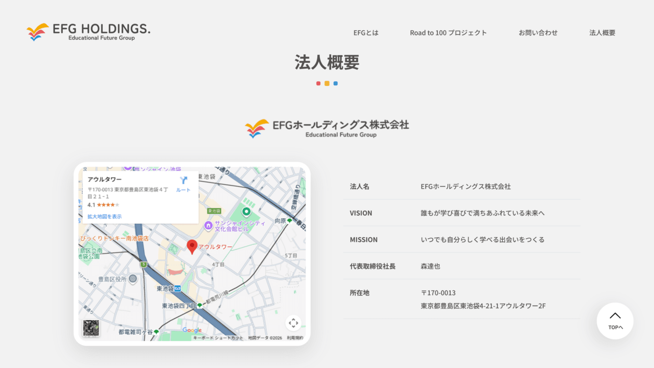
Task: Click the red アウルタワー map pin
Action: [x=192, y=247]
